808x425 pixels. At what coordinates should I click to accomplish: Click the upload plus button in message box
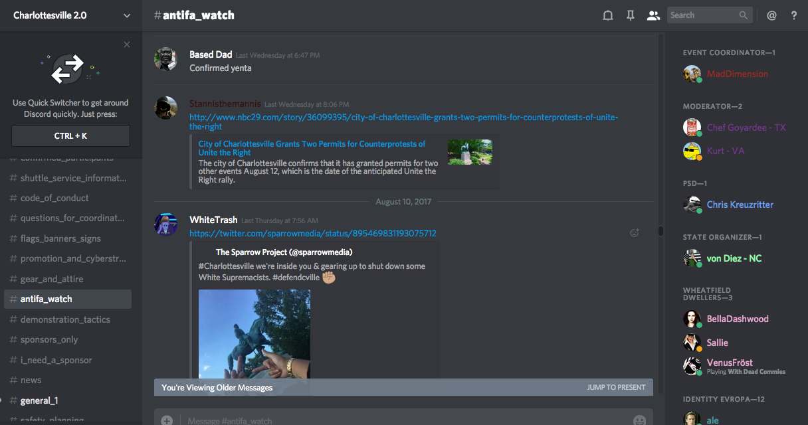pos(167,420)
